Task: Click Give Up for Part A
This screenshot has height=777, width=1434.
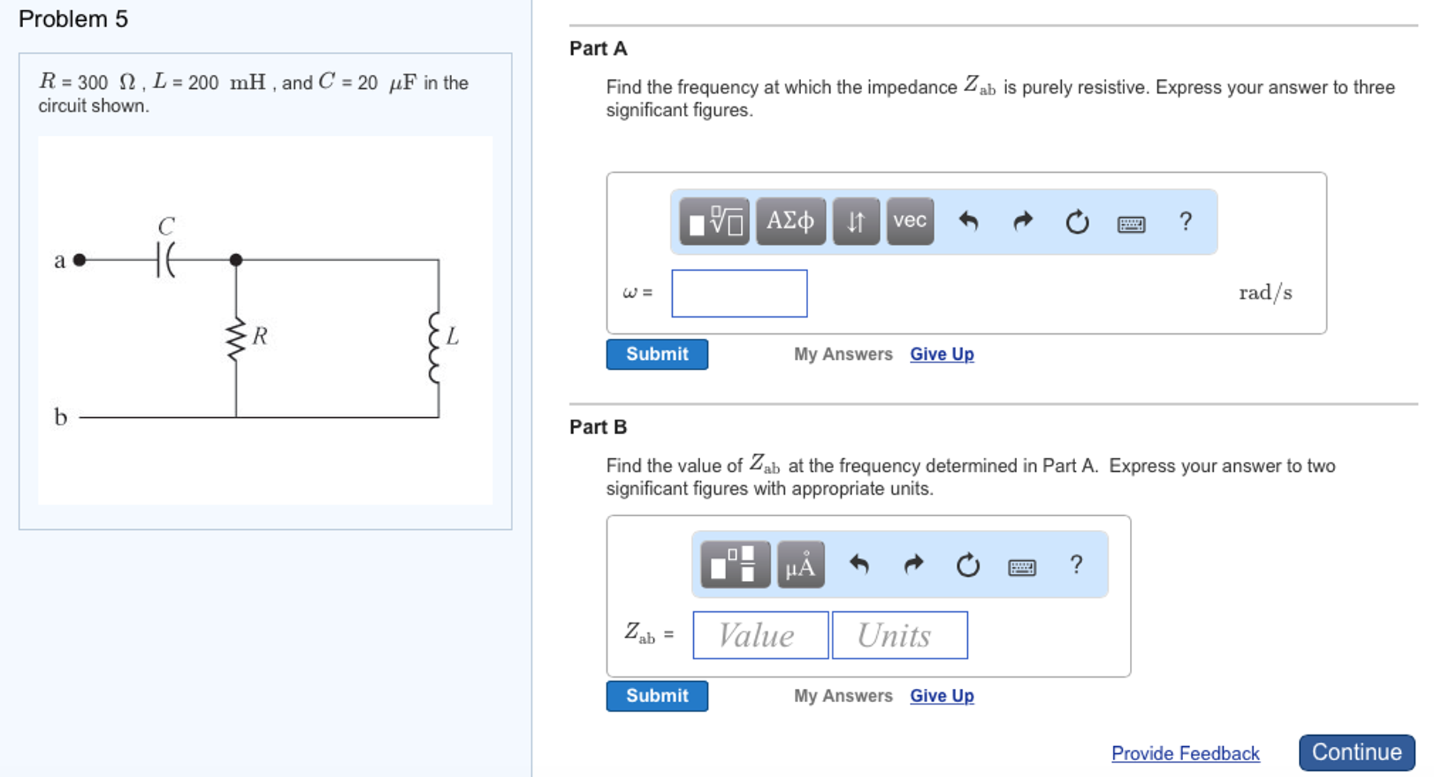Action: pyautogui.click(x=941, y=353)
